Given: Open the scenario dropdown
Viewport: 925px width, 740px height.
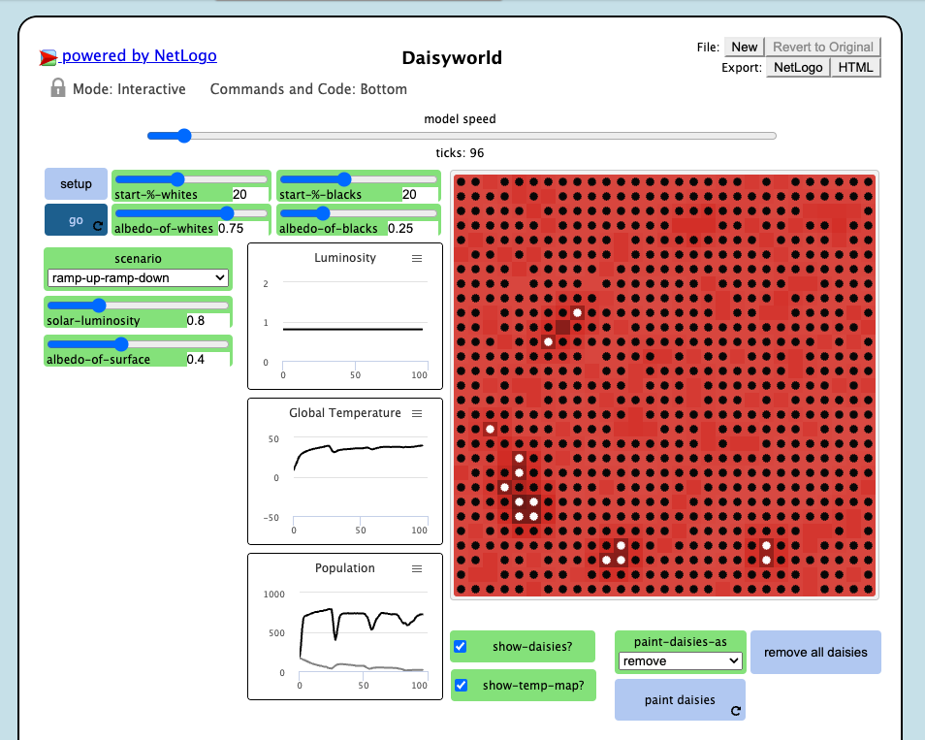Looking at the screenshot, I should point(138,278).
